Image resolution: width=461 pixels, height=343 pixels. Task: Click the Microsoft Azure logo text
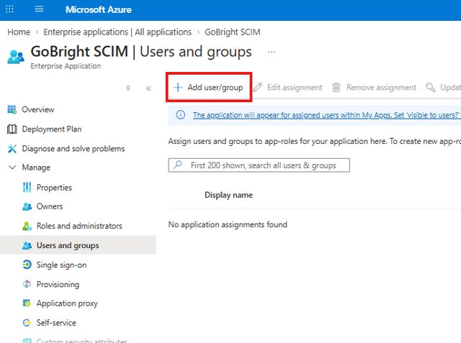pyautogui.click(x=99, y=9)
